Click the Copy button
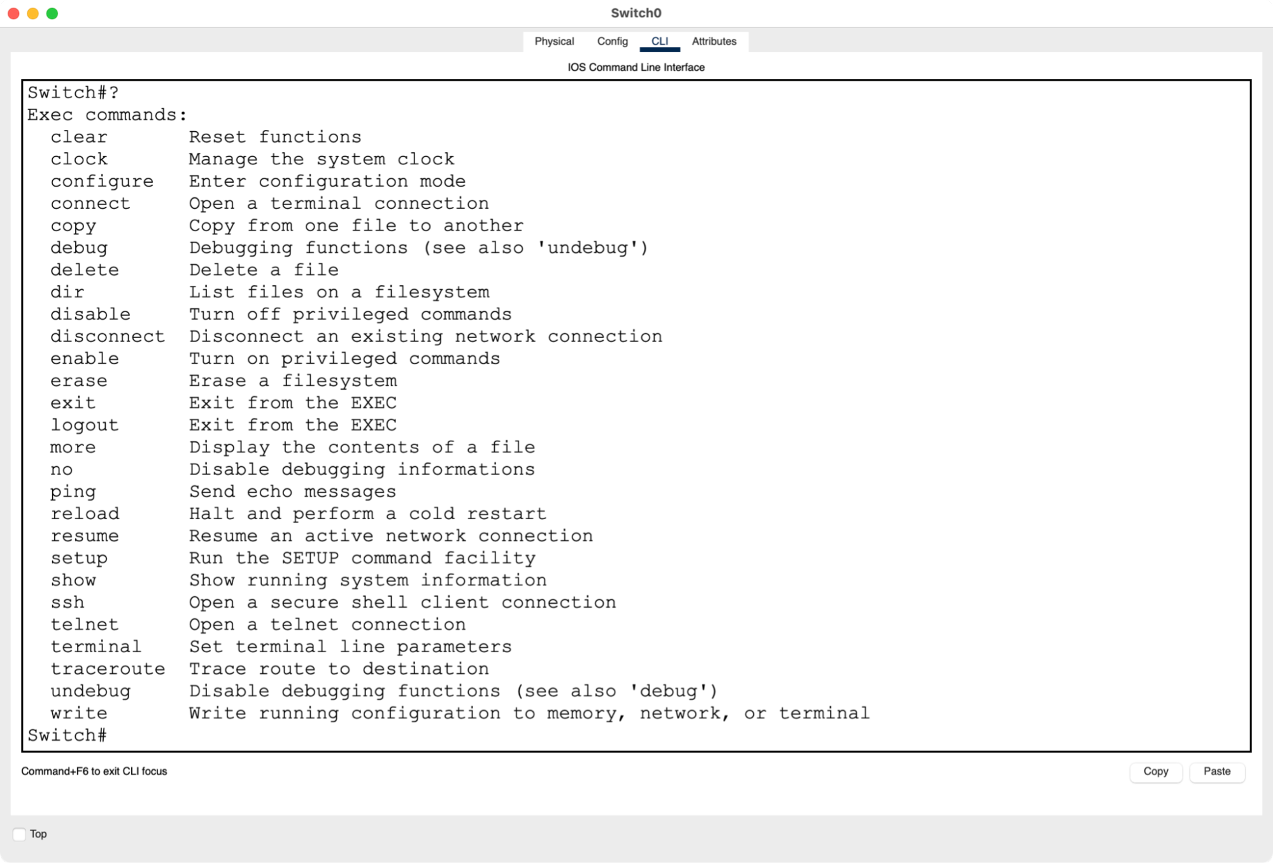Screen dimensions: 1273x863 click(x=1156, y=772)
